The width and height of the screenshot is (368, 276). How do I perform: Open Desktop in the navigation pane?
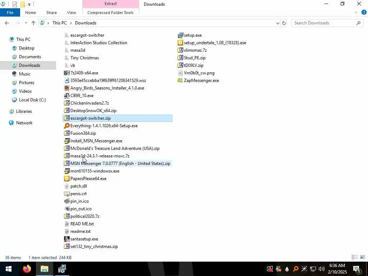[27, 48]
